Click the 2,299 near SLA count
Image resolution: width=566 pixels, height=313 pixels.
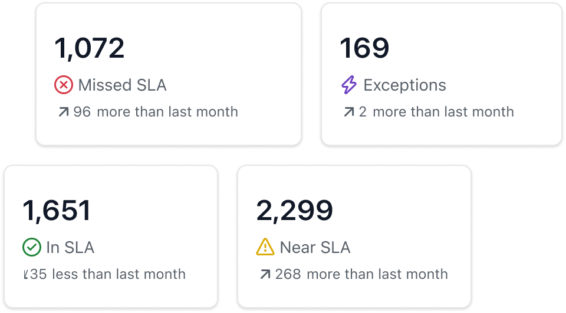coord(295,211)
